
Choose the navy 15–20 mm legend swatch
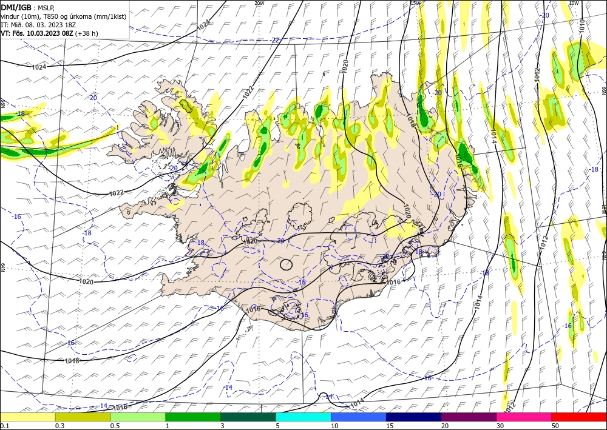(414, 417)
